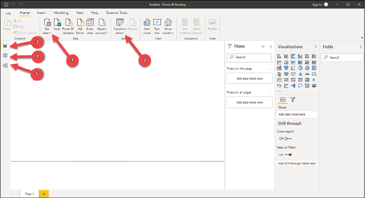
Task: Click the Undo icon in title bar
Action: click(x=14, y=4)
